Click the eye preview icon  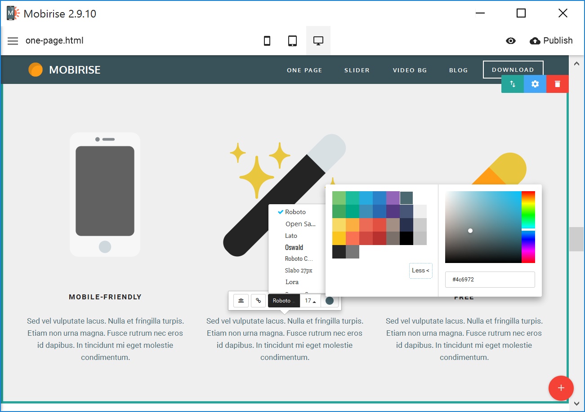(x=510, y=41)
